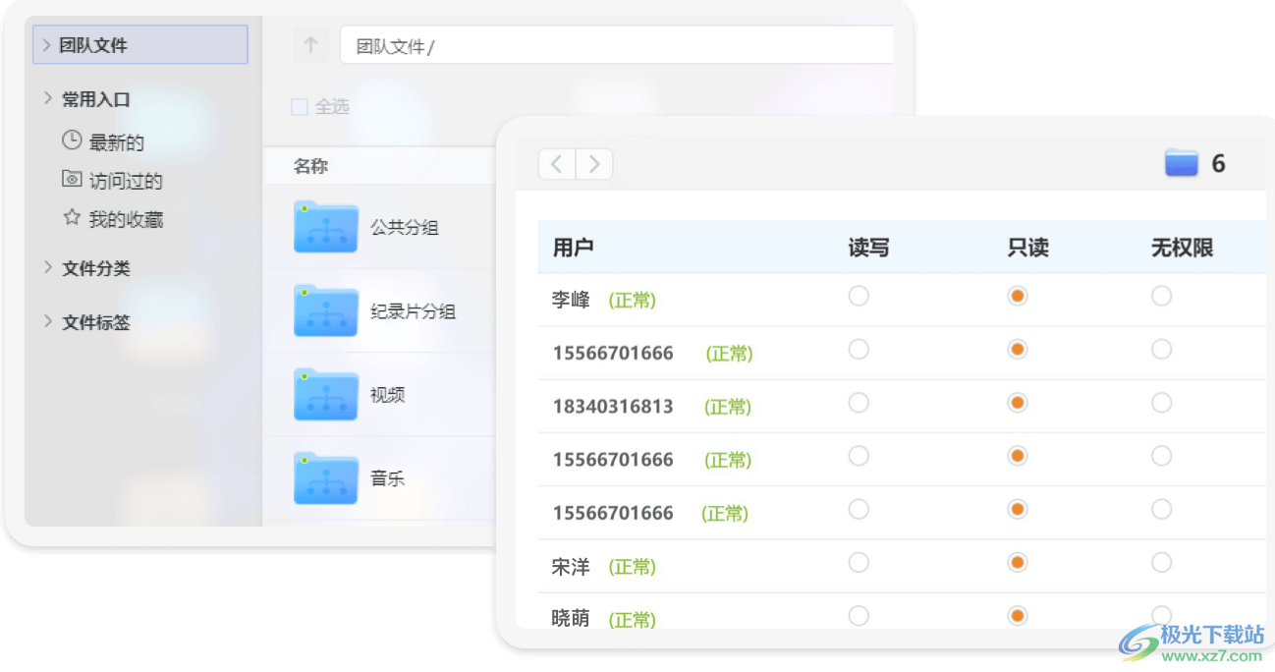Click the 名称 column header
This screenshot has width=1275, height=672.
(x=308, y=165)
